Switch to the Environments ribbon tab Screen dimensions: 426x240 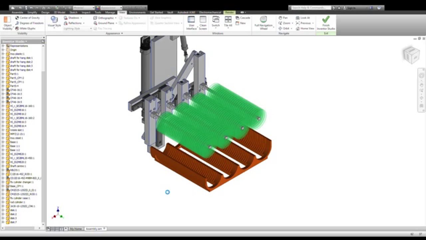tap(137, 12)
